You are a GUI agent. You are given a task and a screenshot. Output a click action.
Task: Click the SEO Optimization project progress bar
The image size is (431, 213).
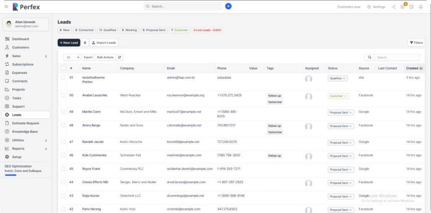tap(11, 175)
